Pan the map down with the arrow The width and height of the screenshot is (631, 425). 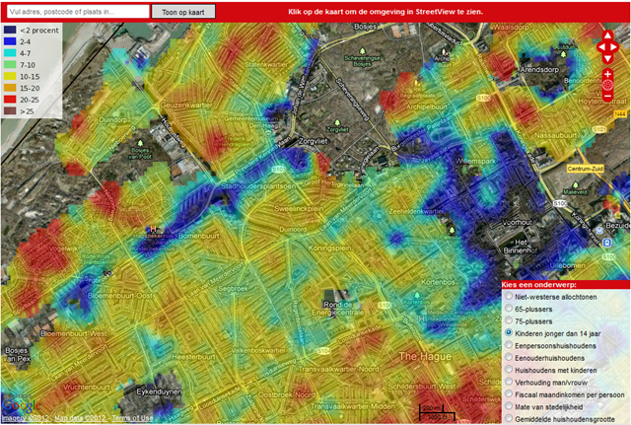607,58
